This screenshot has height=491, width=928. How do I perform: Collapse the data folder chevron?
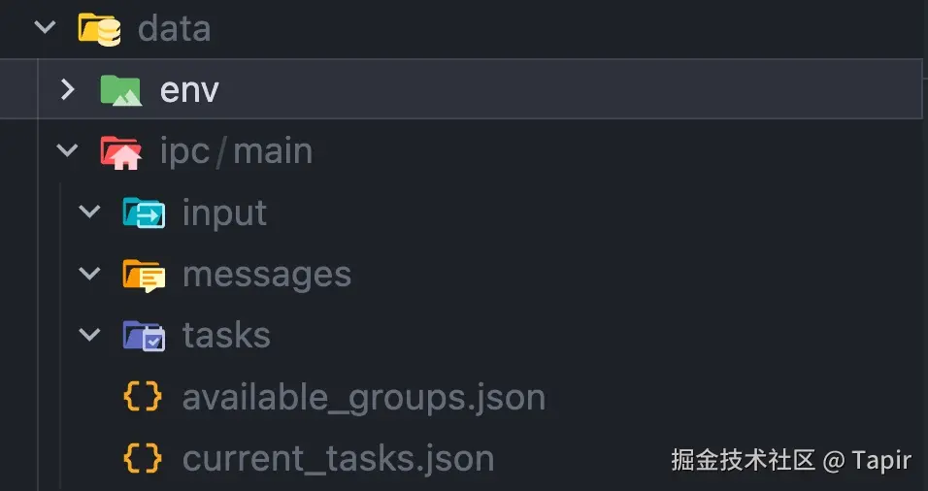[x=45, y=27]
